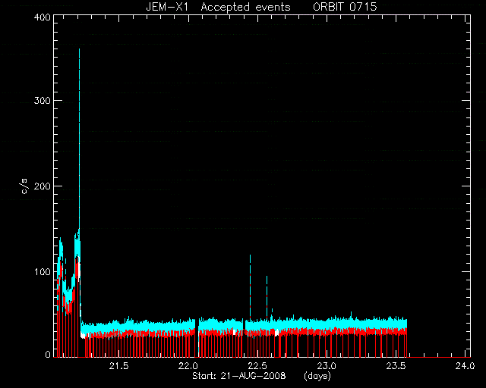Click the cyan spike near day 22.45
The width and height of the screenshot is (486, 388).
coord(250,286)
